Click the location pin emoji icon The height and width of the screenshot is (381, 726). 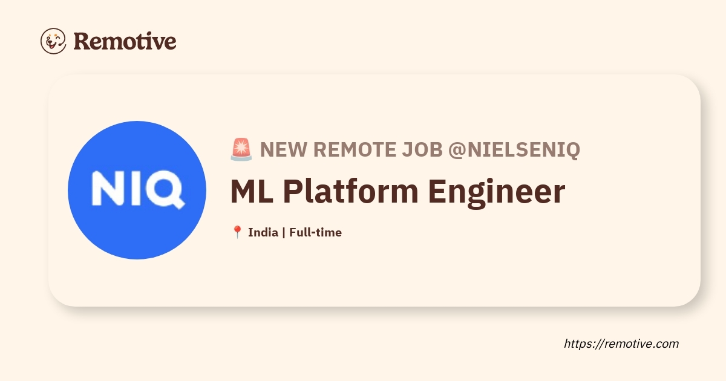[x=237, y=232]
